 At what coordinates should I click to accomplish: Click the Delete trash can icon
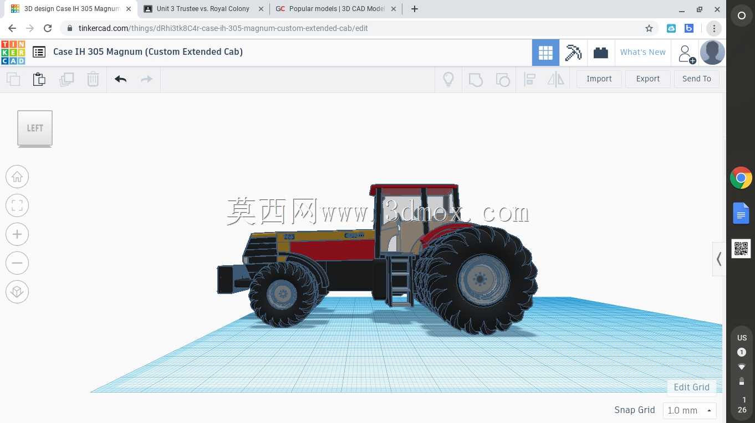coord(93,79)
